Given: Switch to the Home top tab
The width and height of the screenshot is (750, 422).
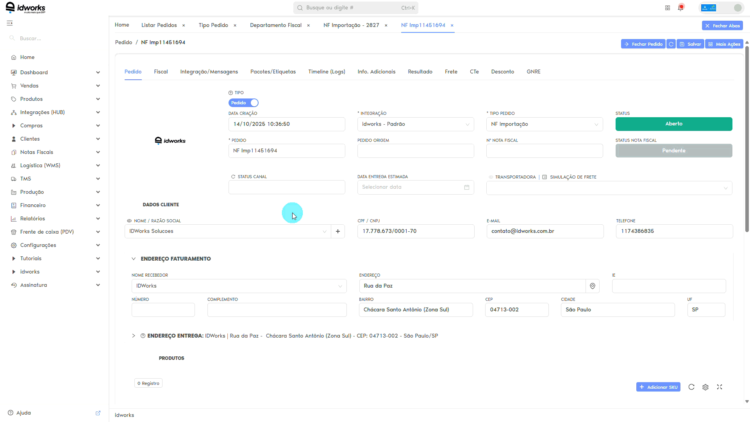Looking at the screenshot, I should (x=122, y=25).
